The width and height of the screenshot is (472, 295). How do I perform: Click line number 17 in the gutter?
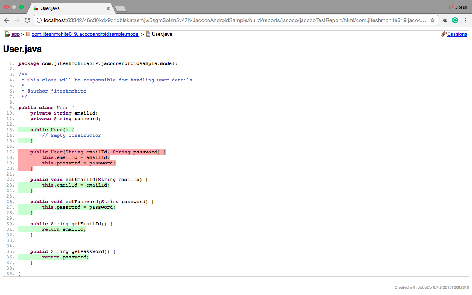coord(11,152)
